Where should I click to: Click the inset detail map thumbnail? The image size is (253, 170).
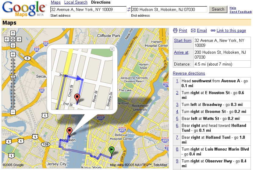pyautogui.click(x=82, y=79)
